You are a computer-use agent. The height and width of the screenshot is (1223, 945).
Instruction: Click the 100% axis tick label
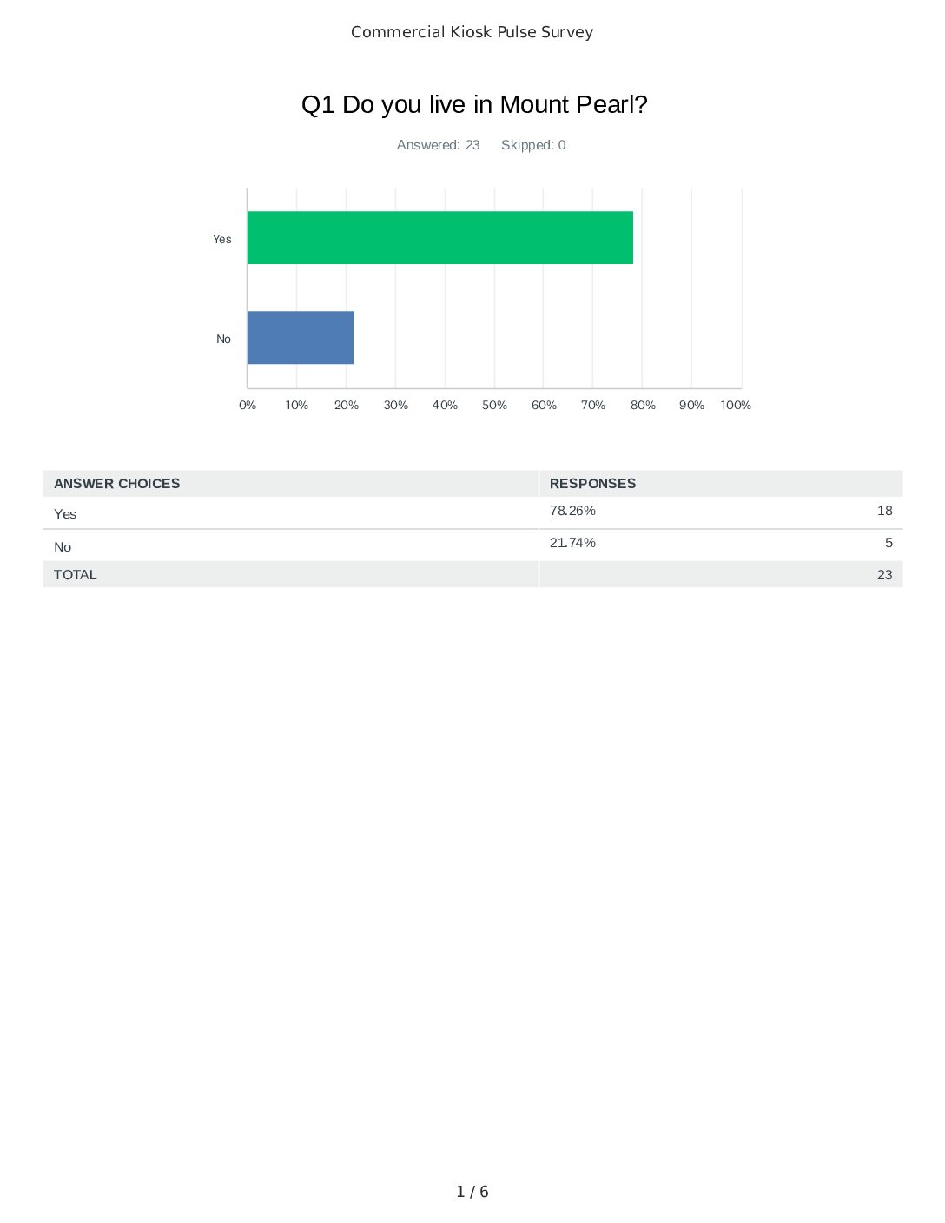736,406
